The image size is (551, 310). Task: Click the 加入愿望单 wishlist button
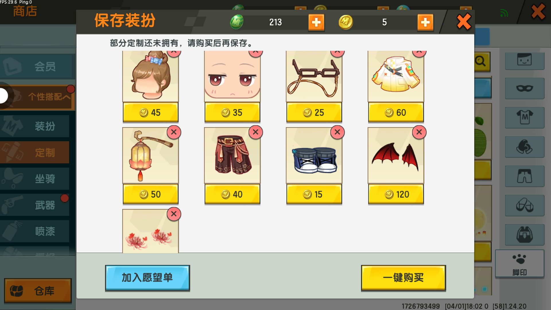[148, 278]
